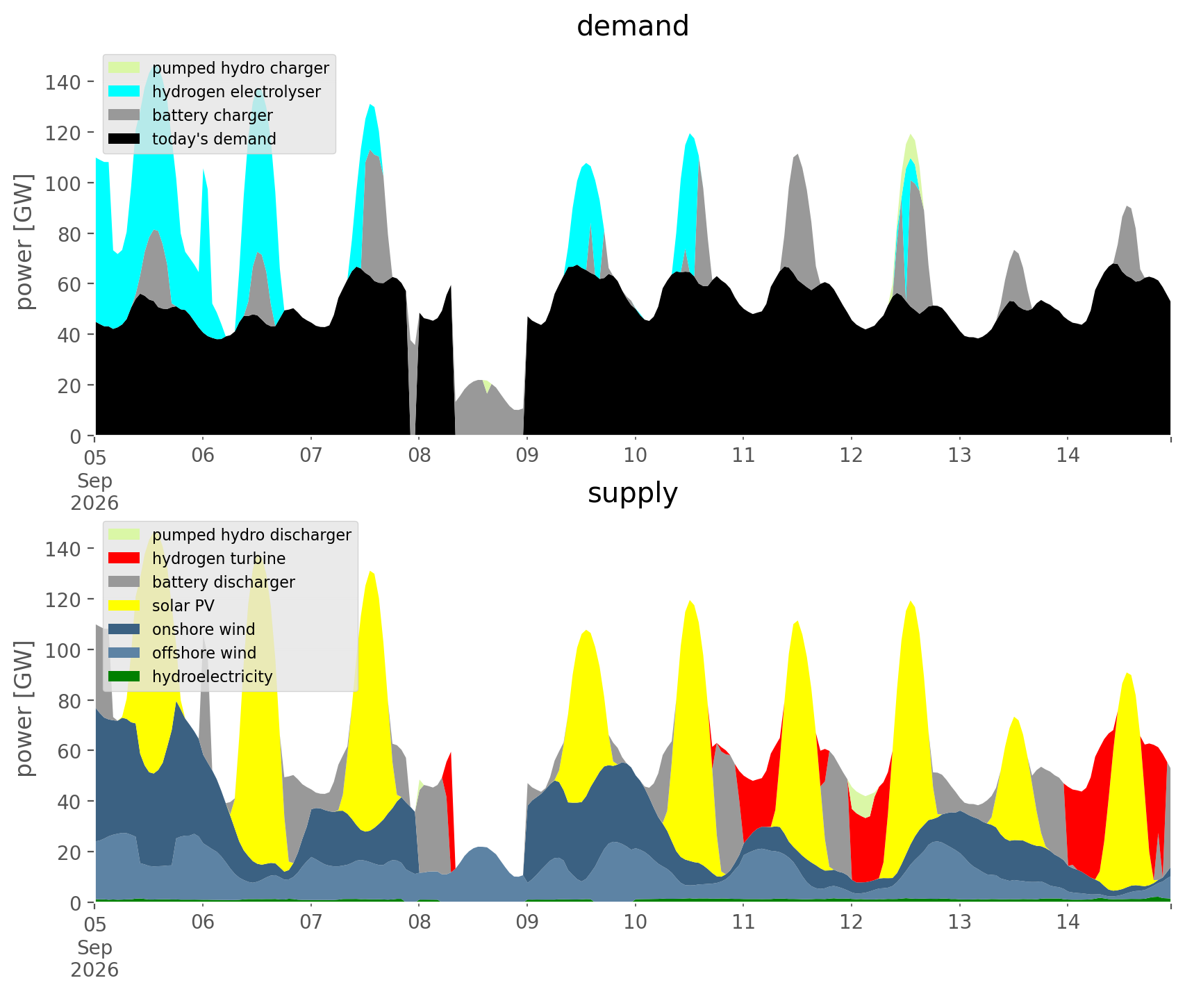This screenshot has width=1185, height=994.
Task: Click the battery discharger legend label
Action: click(224, 582)
